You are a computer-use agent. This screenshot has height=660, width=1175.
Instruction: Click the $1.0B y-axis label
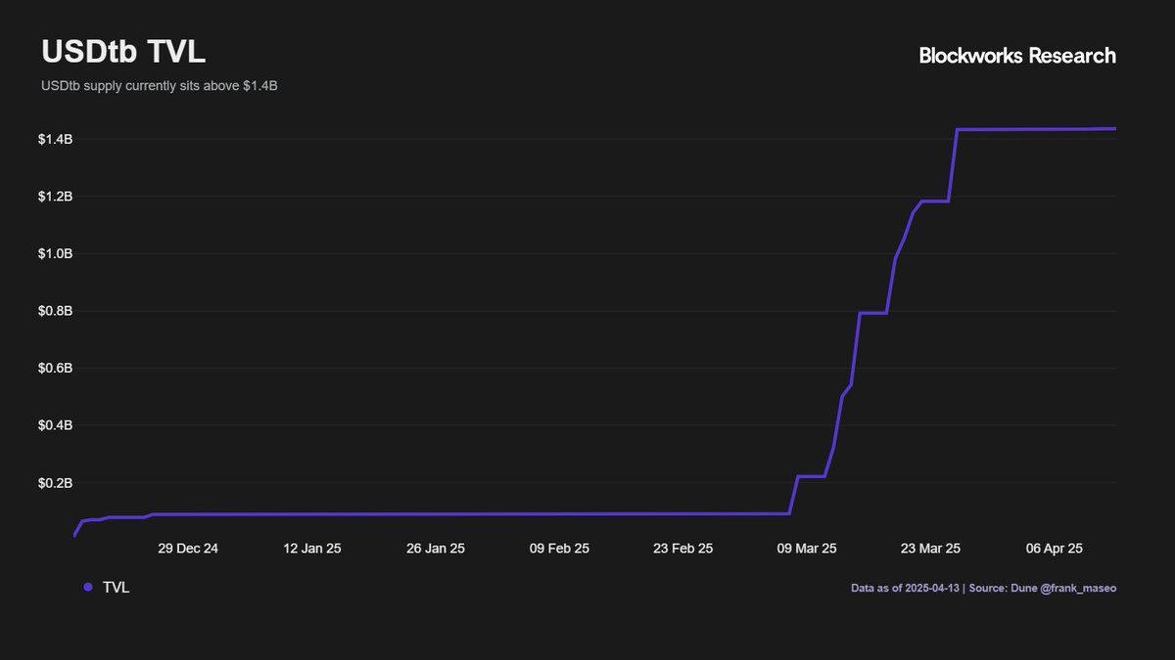pos(55,254)
